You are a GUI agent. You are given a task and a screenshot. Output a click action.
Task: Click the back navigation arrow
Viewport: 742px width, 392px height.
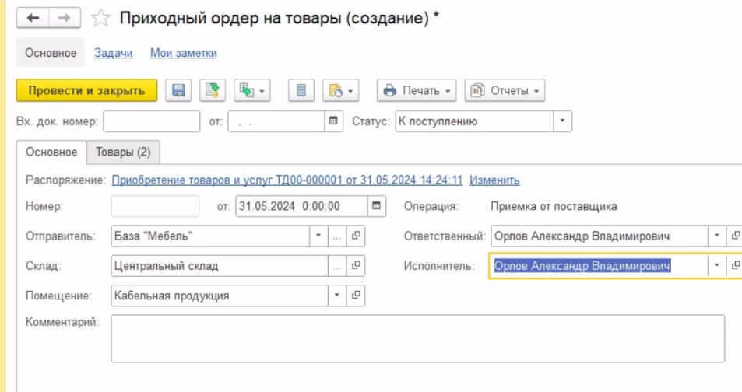33,18
